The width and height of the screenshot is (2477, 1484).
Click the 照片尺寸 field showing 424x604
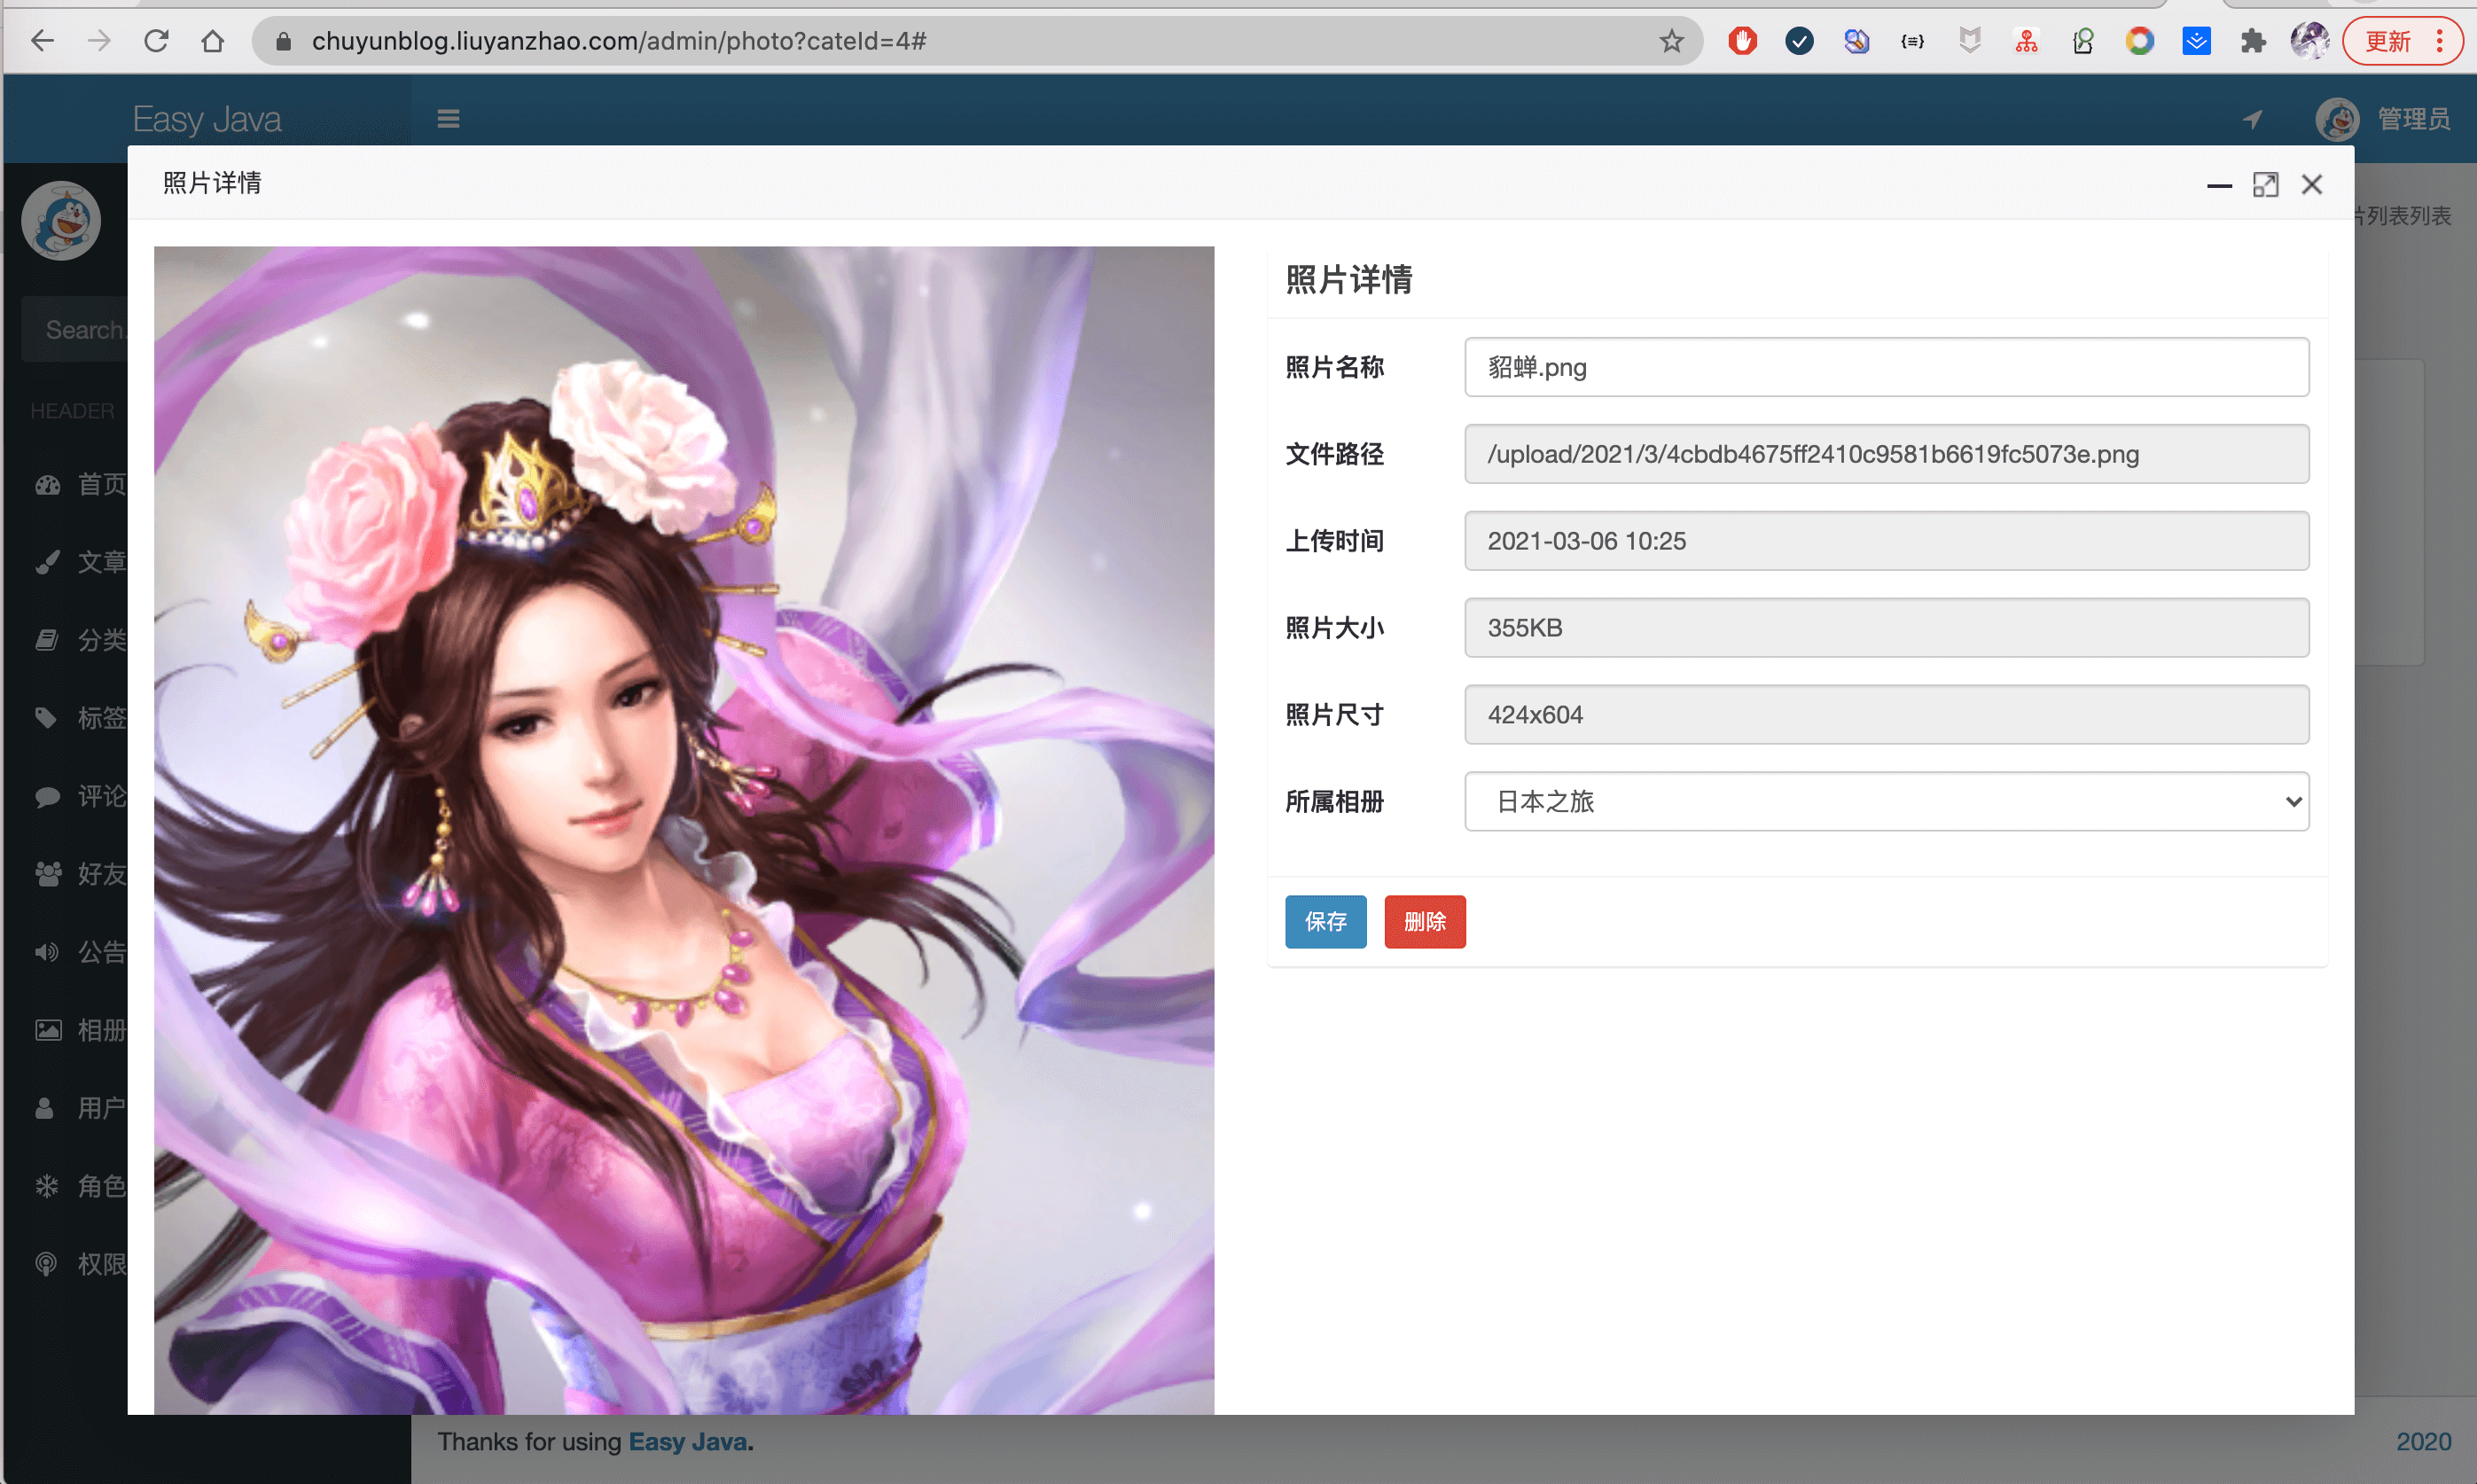[x=1886, y=715]
